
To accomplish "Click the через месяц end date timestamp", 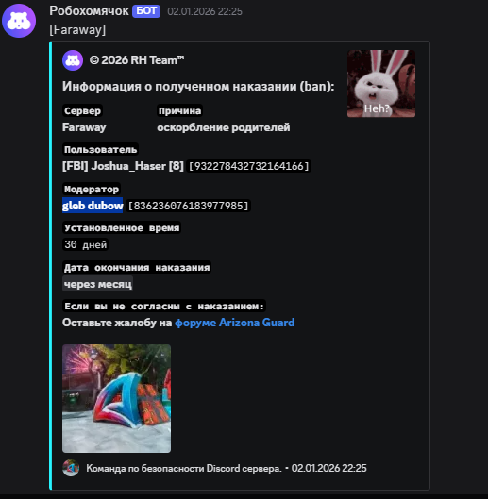I will coord(97,284).
